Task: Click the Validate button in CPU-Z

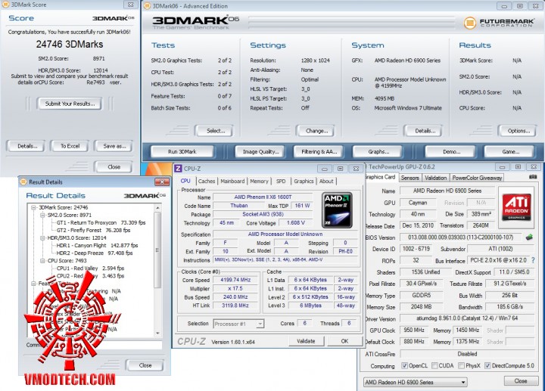Action: pyautogui.click(x=306, y=341)
